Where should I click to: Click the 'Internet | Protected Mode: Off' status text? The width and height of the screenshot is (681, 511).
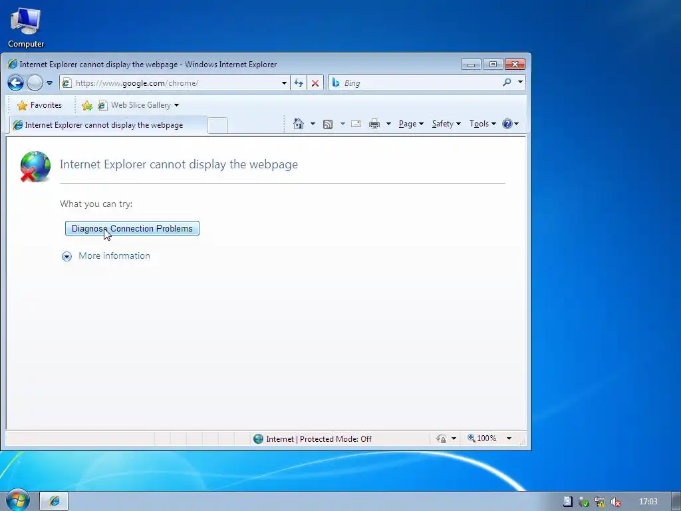click(x=319, y=439)
